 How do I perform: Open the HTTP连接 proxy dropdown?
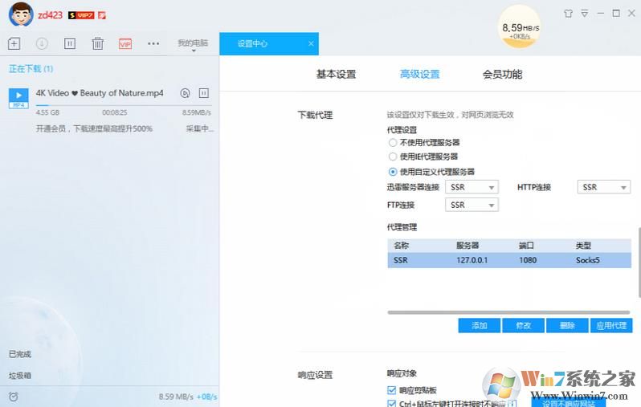[x=603, y=187]
